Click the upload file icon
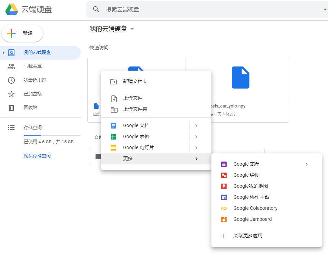Screen dimensions: 328x257 coord(114,99)
